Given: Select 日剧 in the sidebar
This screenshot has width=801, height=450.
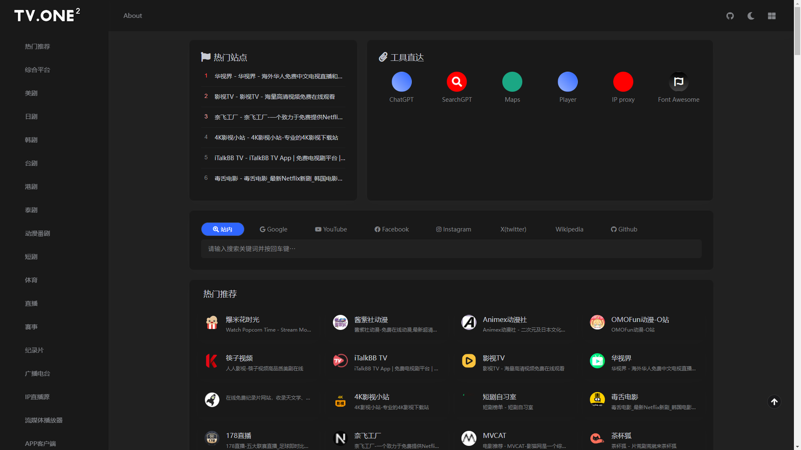Looking at the screenshot, I should click(31, 117).
